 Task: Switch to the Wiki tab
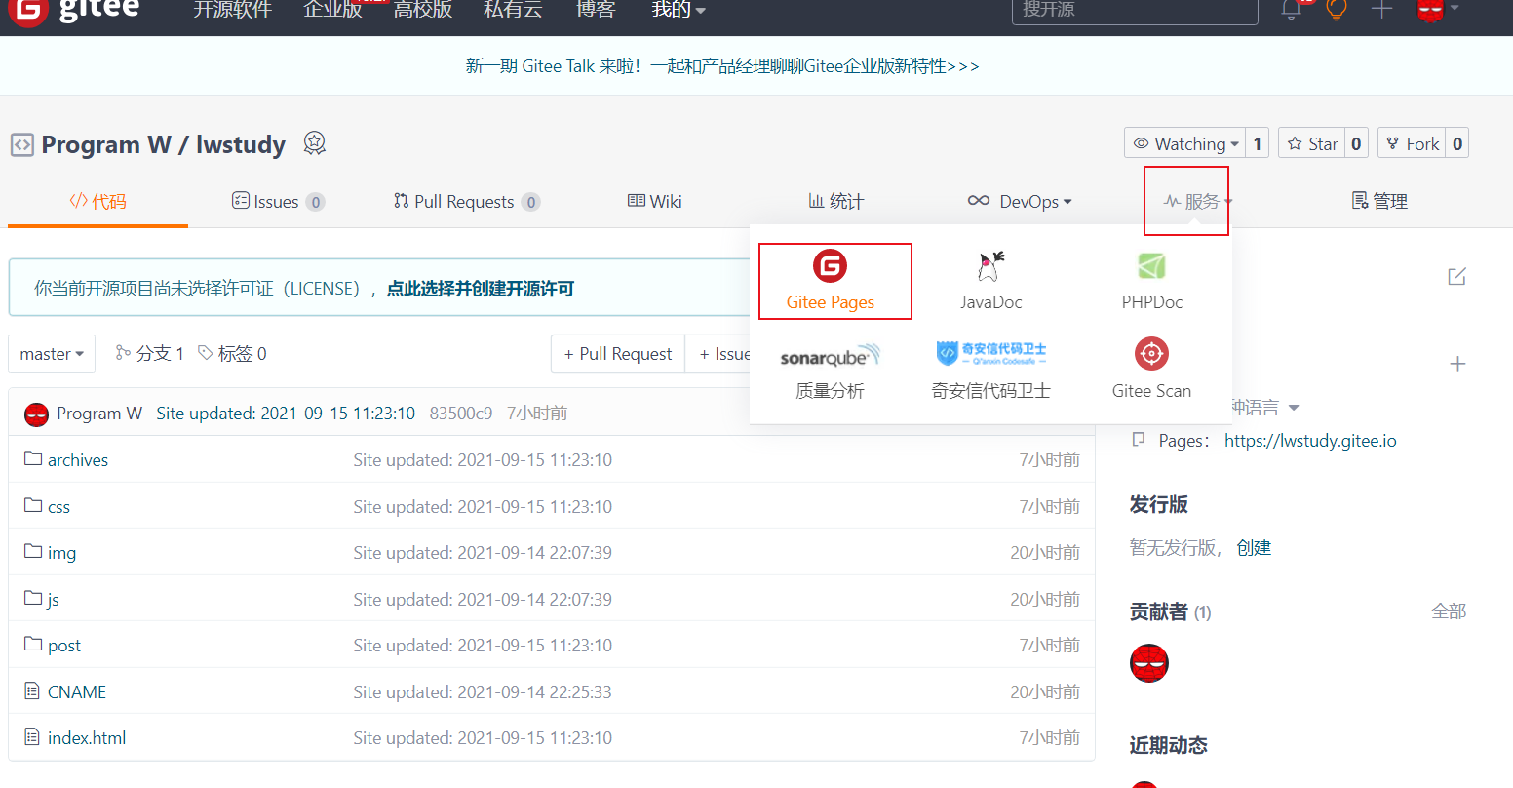[654, 201]
